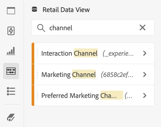Open the Quick Insights lightning icon
The height and width of the screenshot is (127, 161).
coord(11,31)
